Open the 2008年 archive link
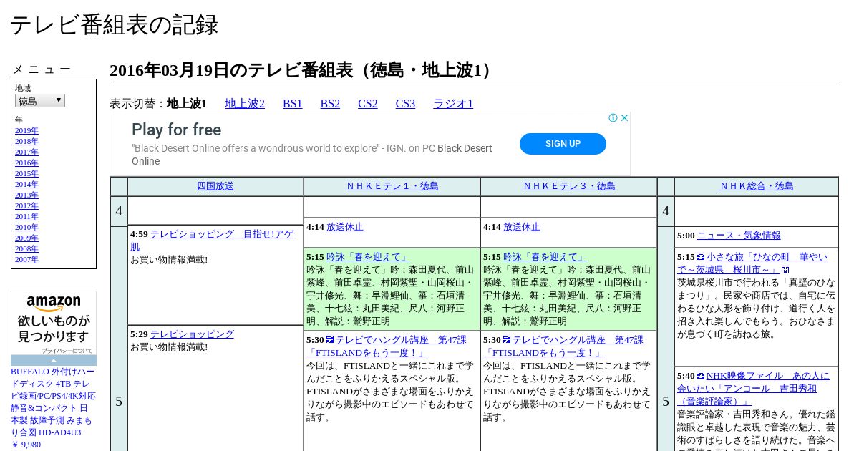This screenshot has width=859, height=451. tap(26, 249)
